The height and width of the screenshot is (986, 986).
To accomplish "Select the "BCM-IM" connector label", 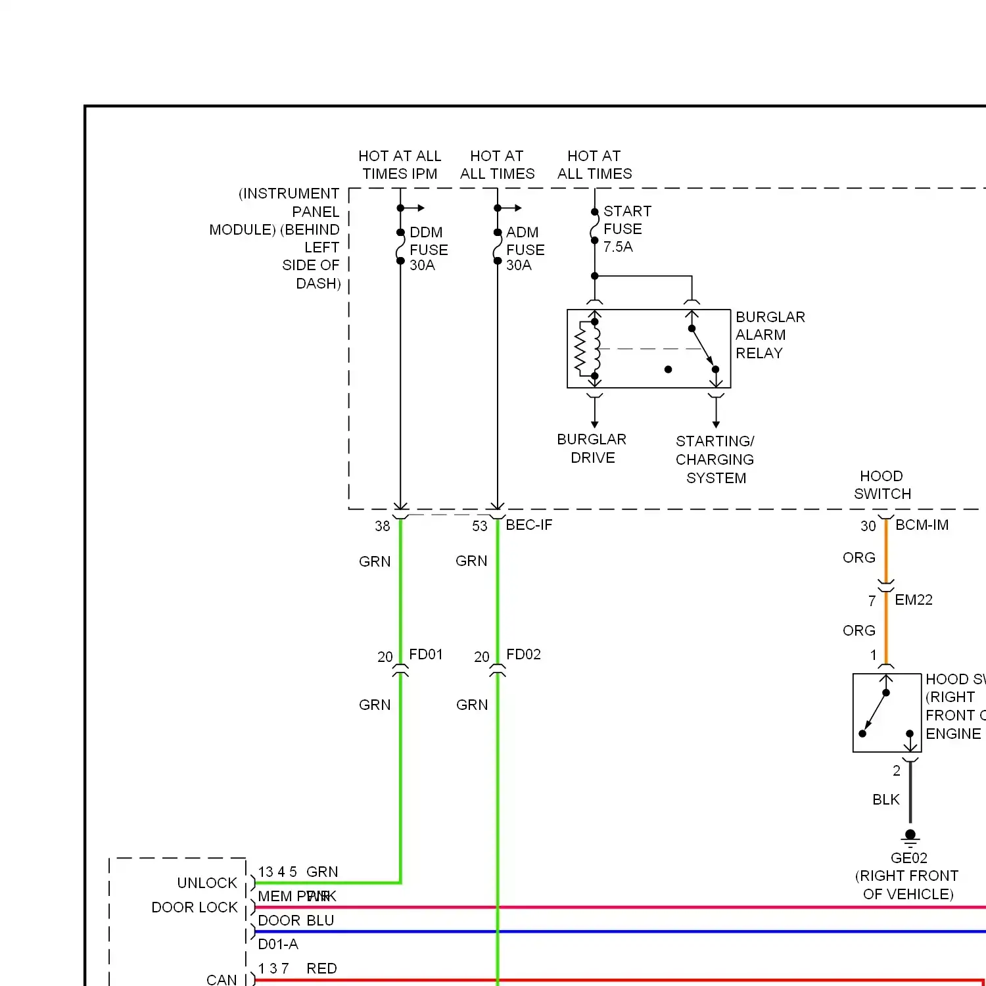I will [x=922, y=525].
